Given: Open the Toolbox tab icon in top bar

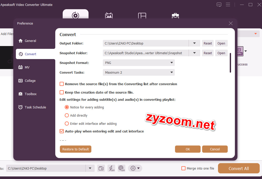Looking at the screenshot, I should tap(175, 16).
